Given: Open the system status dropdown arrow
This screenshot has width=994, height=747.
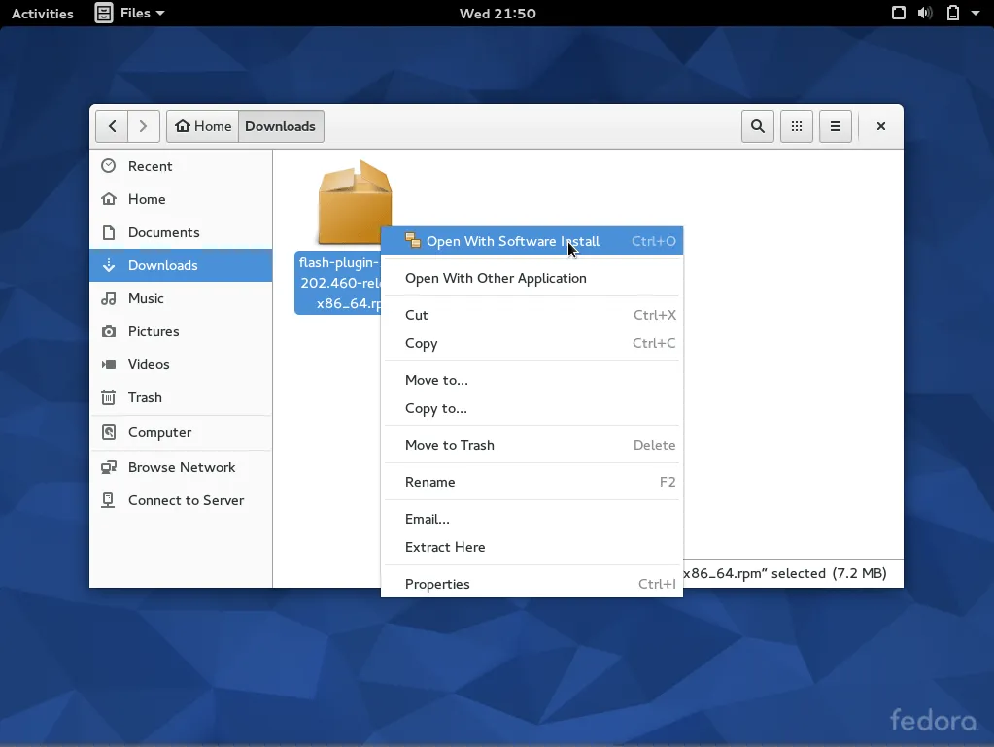Looking at the screenshot, I should click(x=976, y=14).
